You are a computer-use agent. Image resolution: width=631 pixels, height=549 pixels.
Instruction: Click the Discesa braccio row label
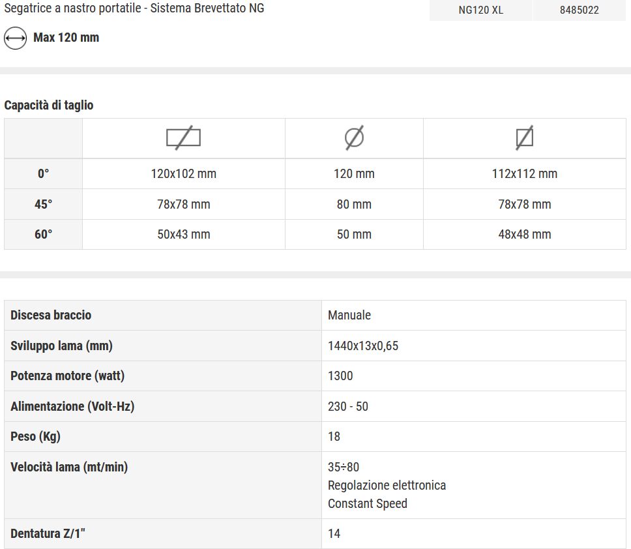click(x=51, y=316)
